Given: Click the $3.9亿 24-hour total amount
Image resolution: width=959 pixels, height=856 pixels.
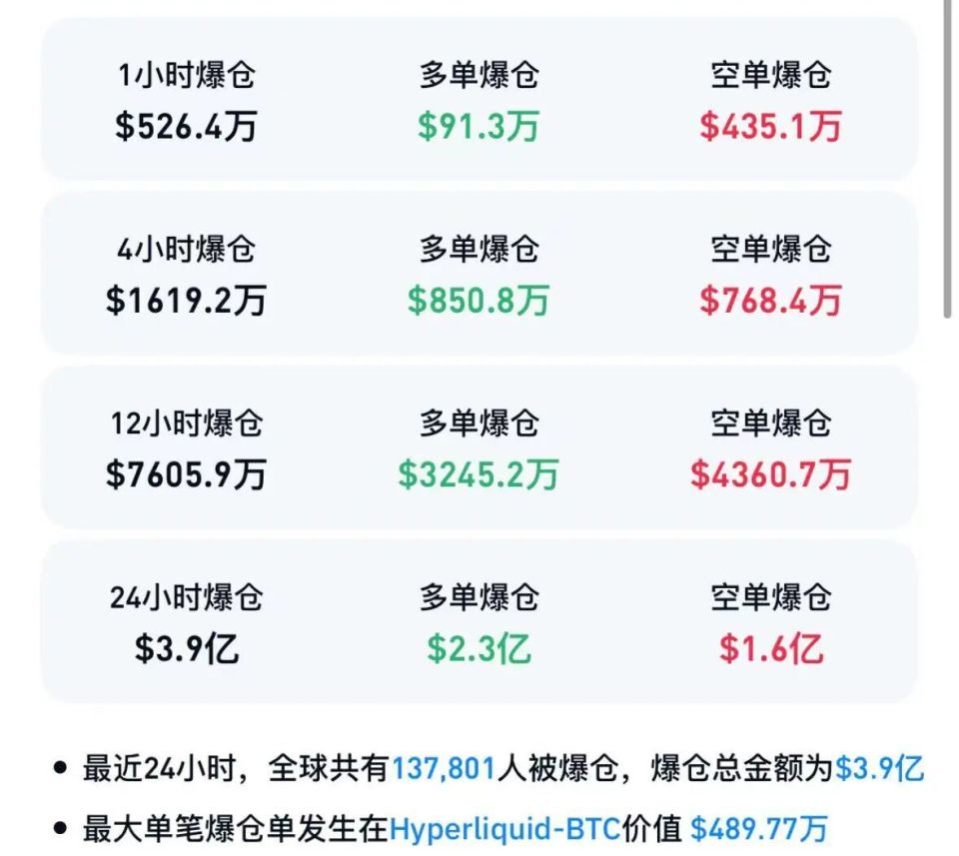Looking at the screenshot, I should pos(186,649).
